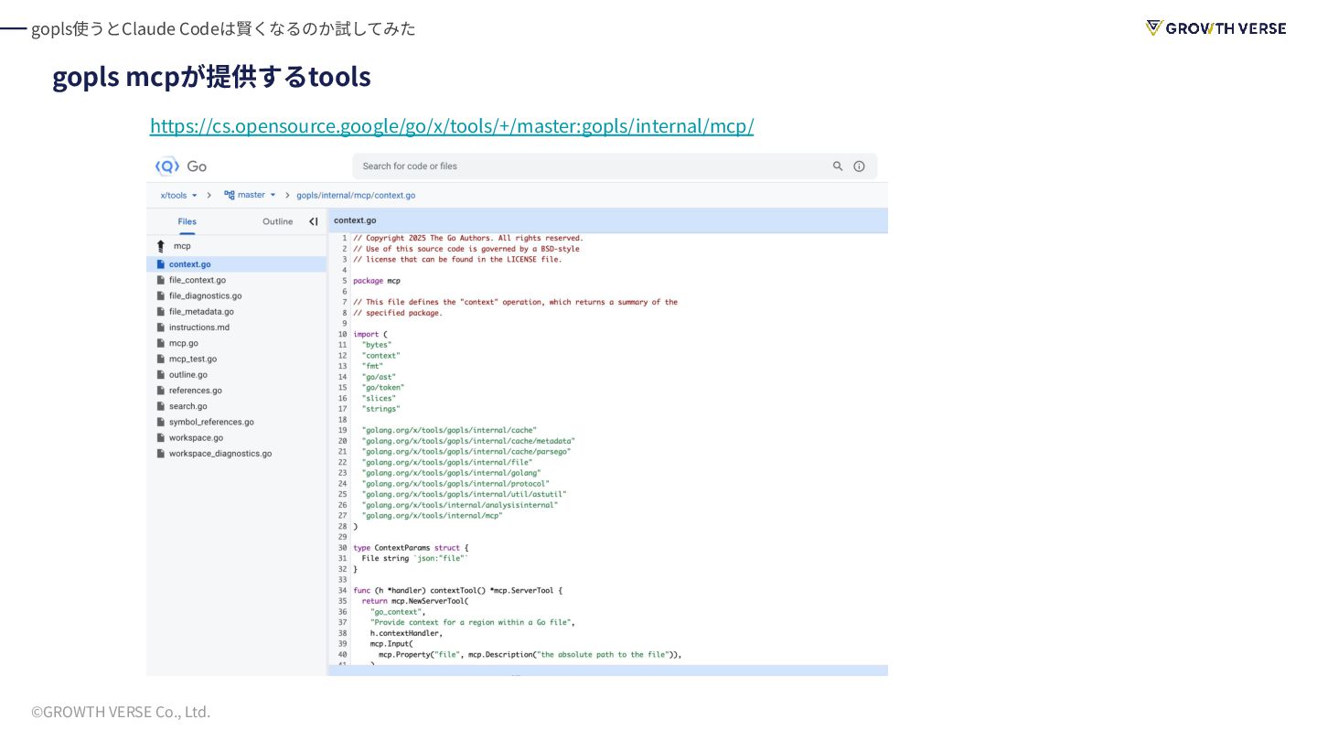Click the context.go file header title

pyautogui.click(x=355, y=220)
